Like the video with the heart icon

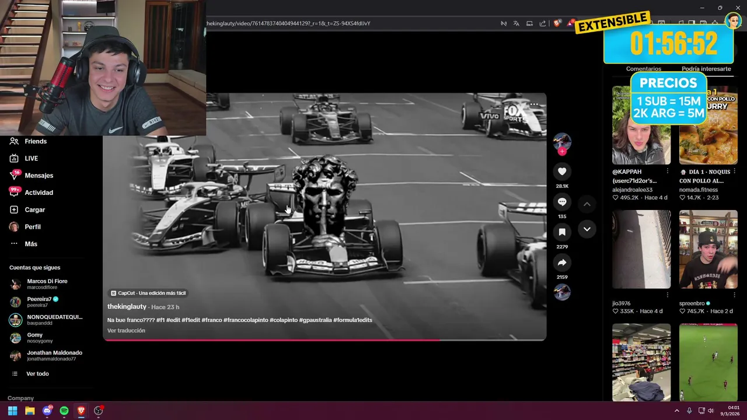coord(562,171)
